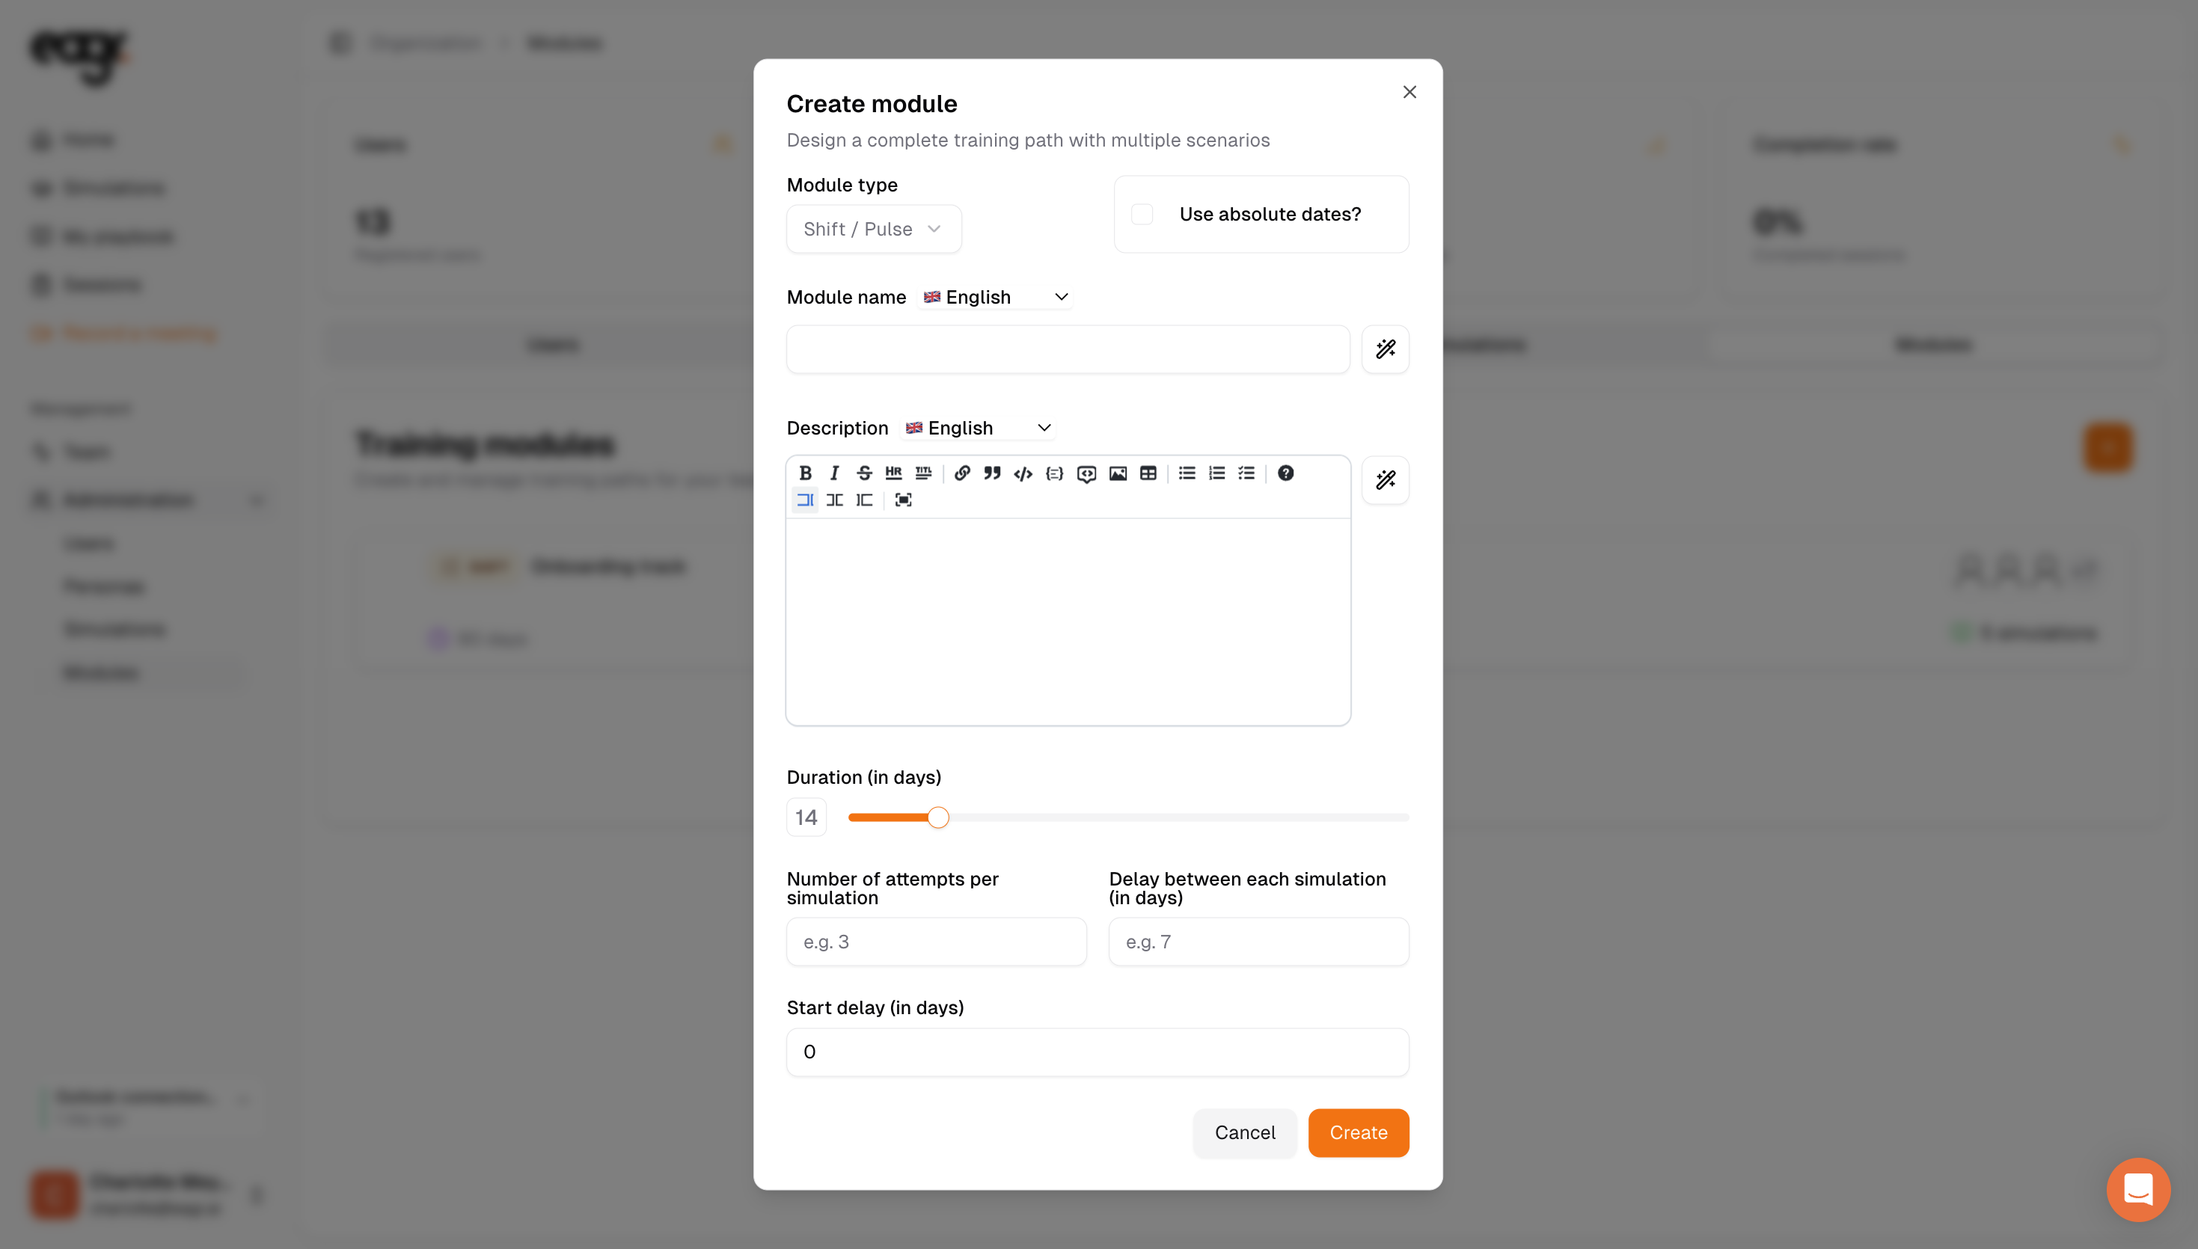2198x1249 pixels.
Task: Insert an image into the description
Action: [x=1117, y=473]
